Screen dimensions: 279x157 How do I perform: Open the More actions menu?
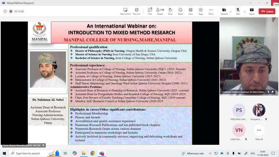click(x=211, y=11)
